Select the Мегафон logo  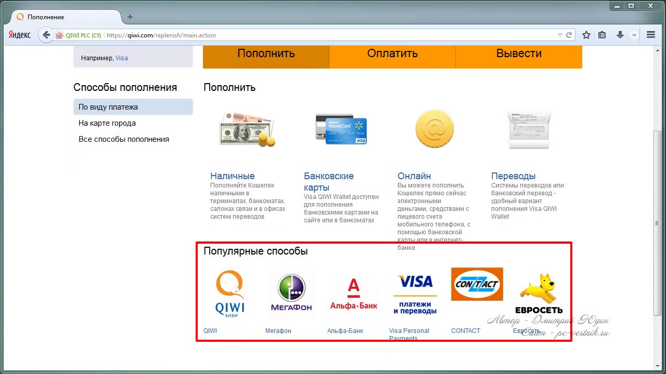tap(291, 293)
